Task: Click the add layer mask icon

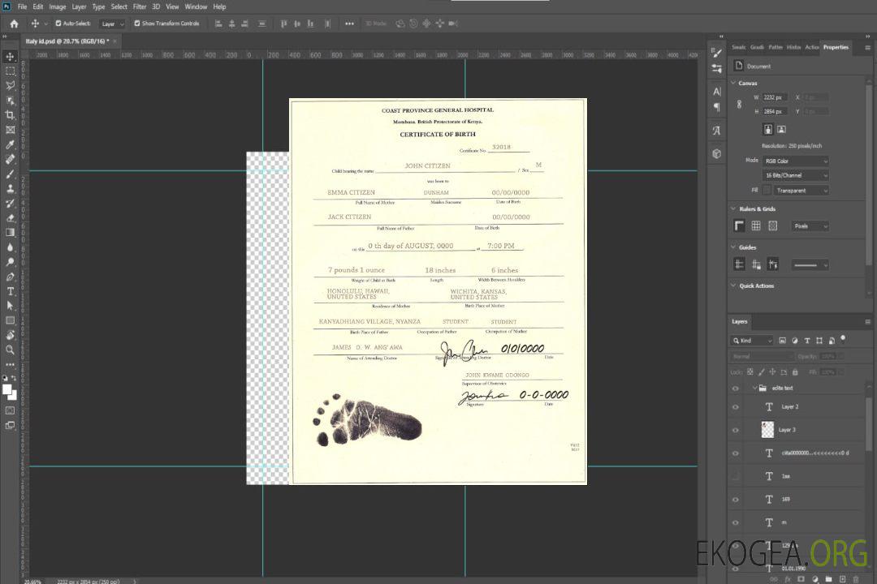Action: (801, 579)
